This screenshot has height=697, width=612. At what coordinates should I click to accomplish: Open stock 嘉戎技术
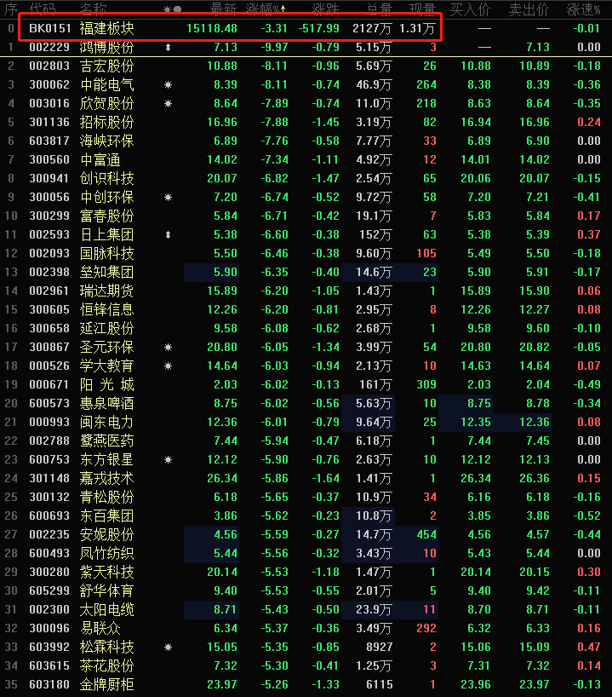106,478
